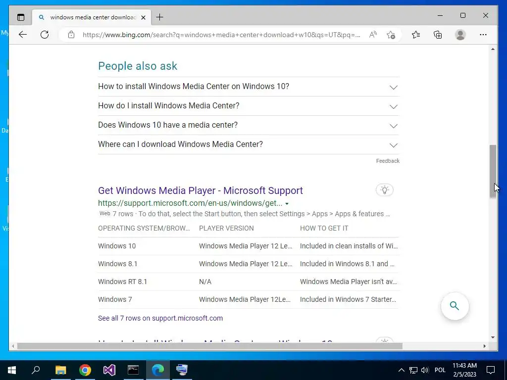Click the scroll up arrow

pyautogui.click(x=493, y=49)
